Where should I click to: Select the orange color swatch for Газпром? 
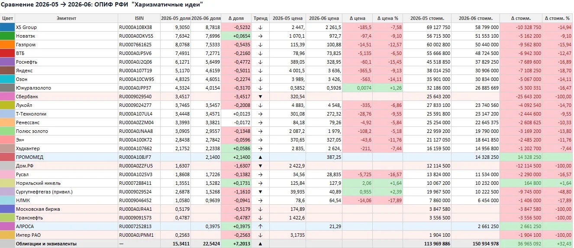[7, 45]
